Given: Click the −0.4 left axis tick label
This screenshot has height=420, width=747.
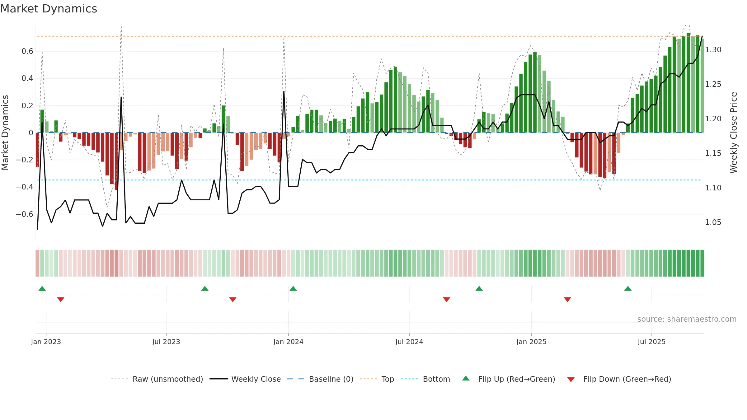Looking at the screenshot, I should [25, 187].
